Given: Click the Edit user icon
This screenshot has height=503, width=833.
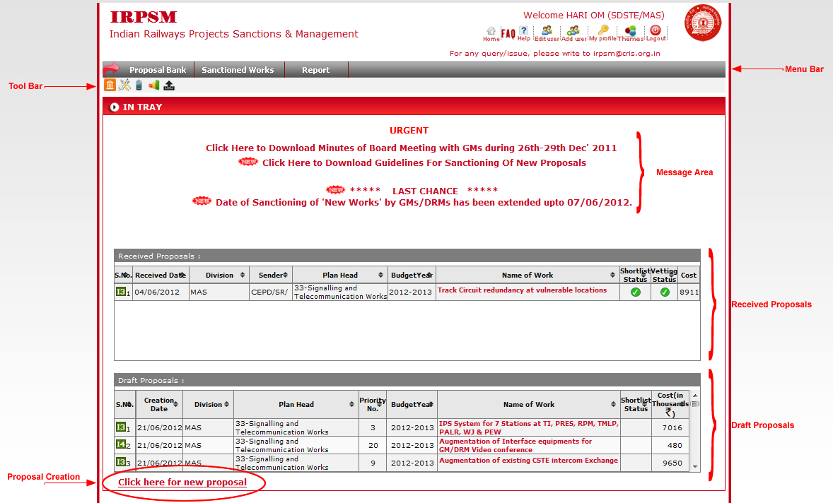Looking at the screenshot, I should click(x=547, y=31).
